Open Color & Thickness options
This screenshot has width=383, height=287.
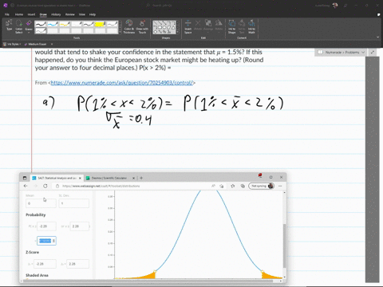click(129, 26)
